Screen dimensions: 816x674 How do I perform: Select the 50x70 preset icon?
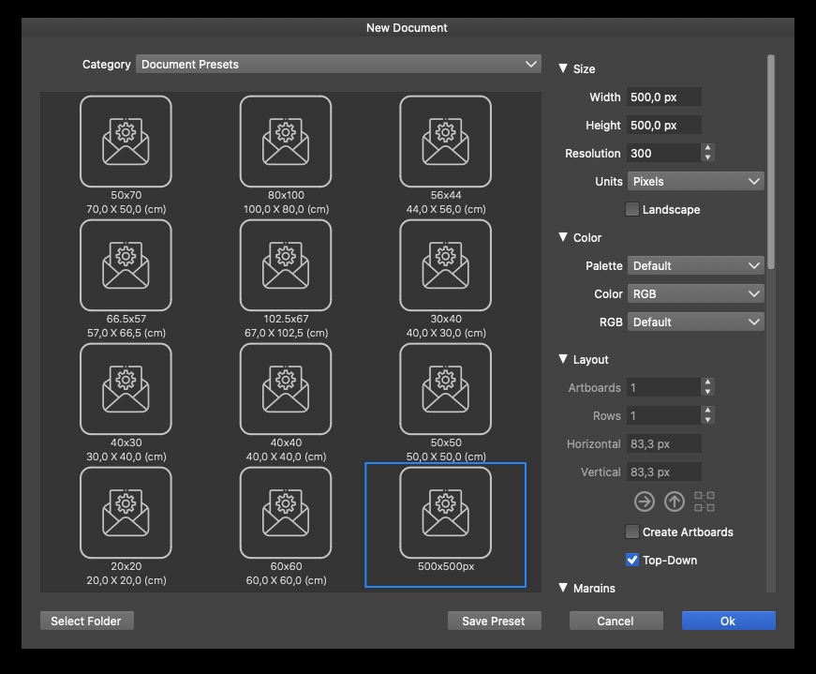click(x=126, y=142)
